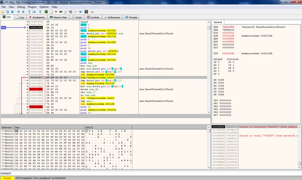
Task: Select the 'jmp <dummycrackme.test>' instruction row
Action: pos(118,78)
